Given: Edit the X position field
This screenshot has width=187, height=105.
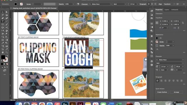Looking at the screenshot, I should pyautogui.click(x=165, y=21).
